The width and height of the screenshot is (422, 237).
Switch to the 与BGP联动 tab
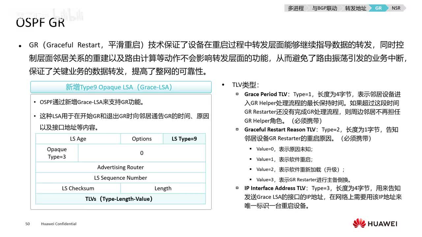(324, 8)
